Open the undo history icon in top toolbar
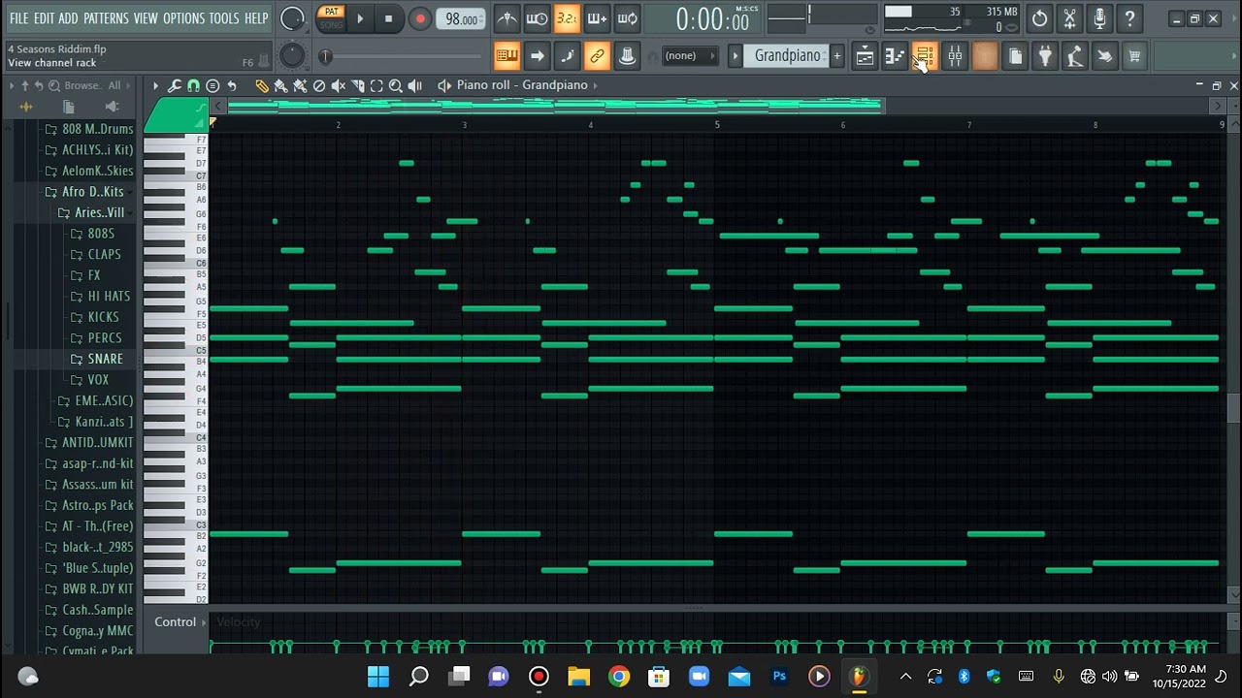This screenshot has width=1242, height=698. (x=1039, y=18)
